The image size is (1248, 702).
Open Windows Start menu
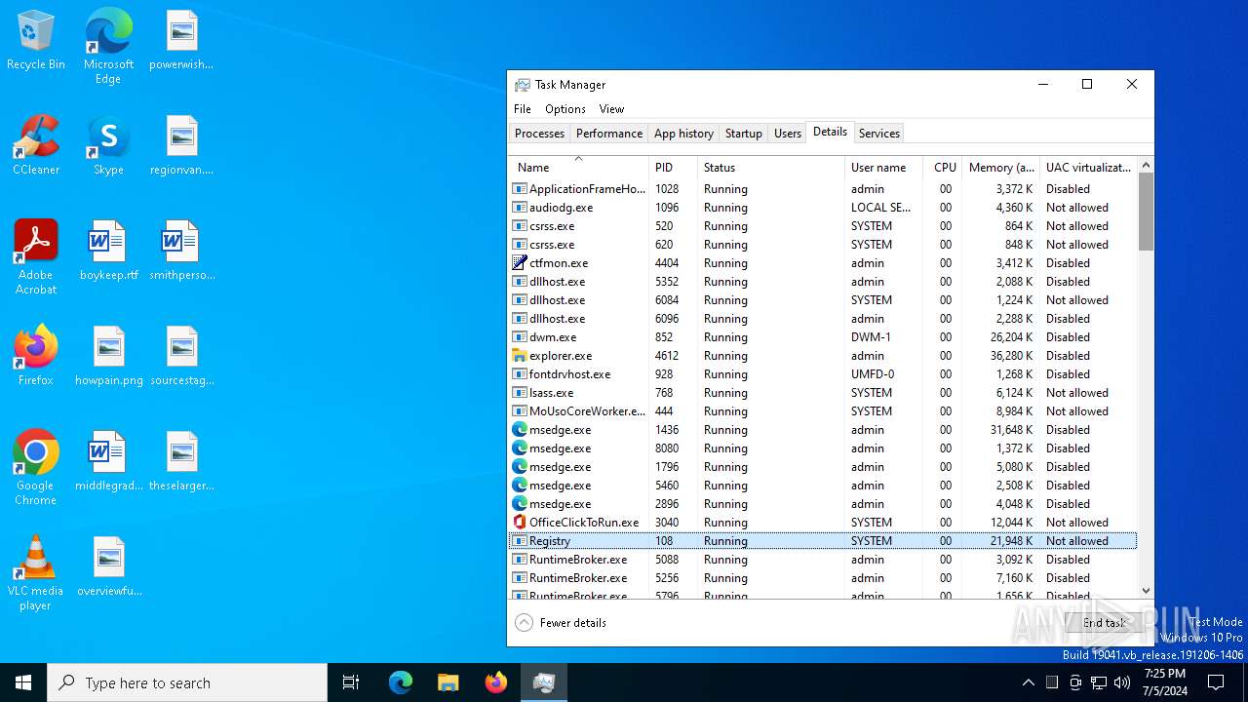23,682
